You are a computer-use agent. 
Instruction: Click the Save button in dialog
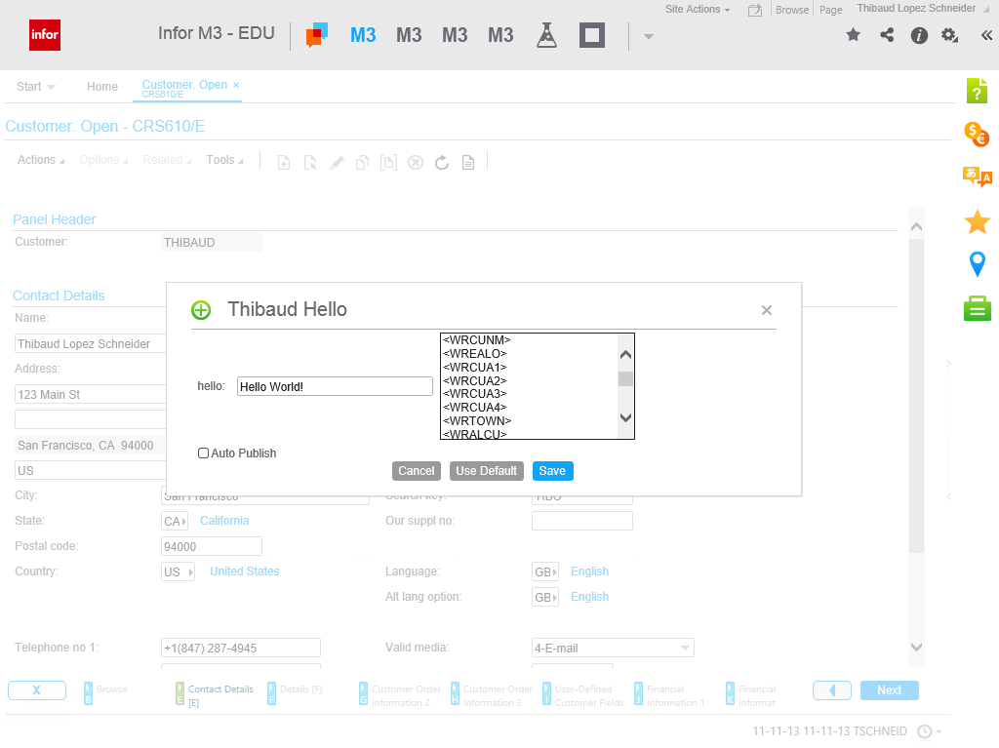552,471
